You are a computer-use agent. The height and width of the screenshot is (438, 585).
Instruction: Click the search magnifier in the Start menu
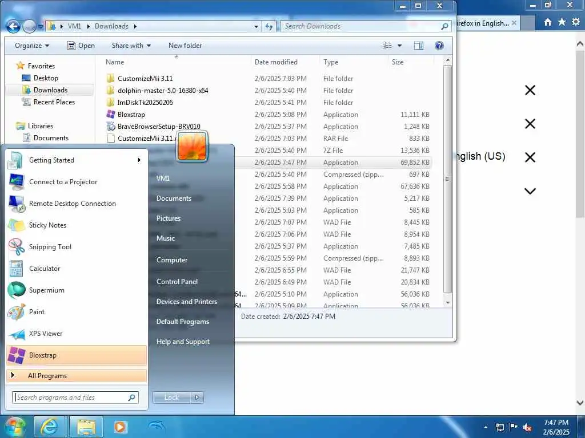point(132,398)
